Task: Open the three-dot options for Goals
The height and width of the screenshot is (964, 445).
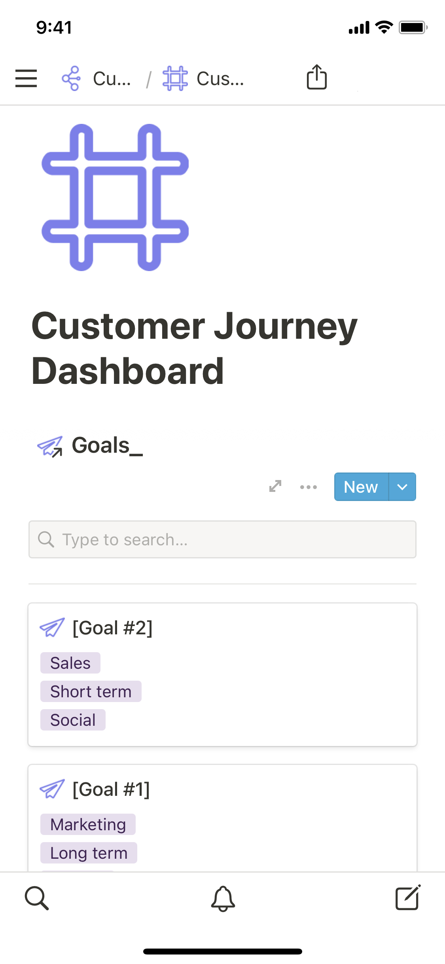Action: pyautogui.click(x=309, y=487)
